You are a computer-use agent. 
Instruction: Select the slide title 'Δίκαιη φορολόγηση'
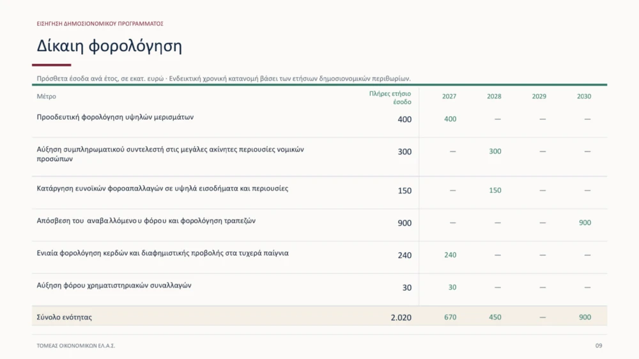coord(109,46)
